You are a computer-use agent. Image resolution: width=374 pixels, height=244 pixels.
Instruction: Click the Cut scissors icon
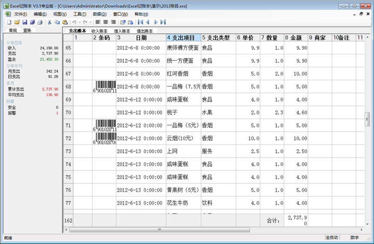[50, 22]
